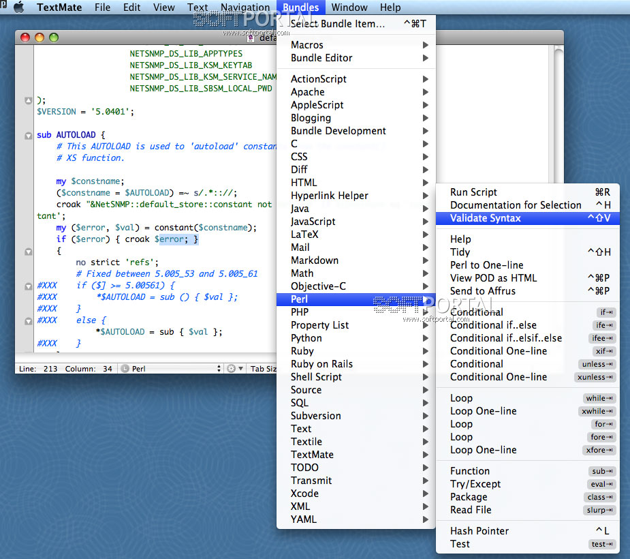Insert Conditional with unless trigger

(528, 364)
